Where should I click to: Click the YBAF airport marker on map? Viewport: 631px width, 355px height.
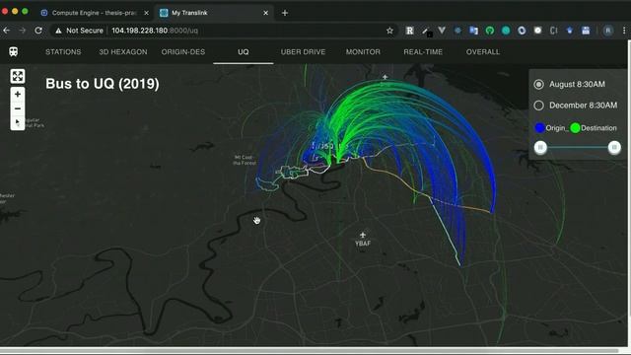pyautogui.click(x=363, y=239)
